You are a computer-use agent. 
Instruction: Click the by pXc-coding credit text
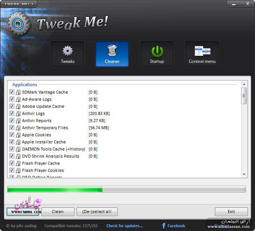click(21, 226)
